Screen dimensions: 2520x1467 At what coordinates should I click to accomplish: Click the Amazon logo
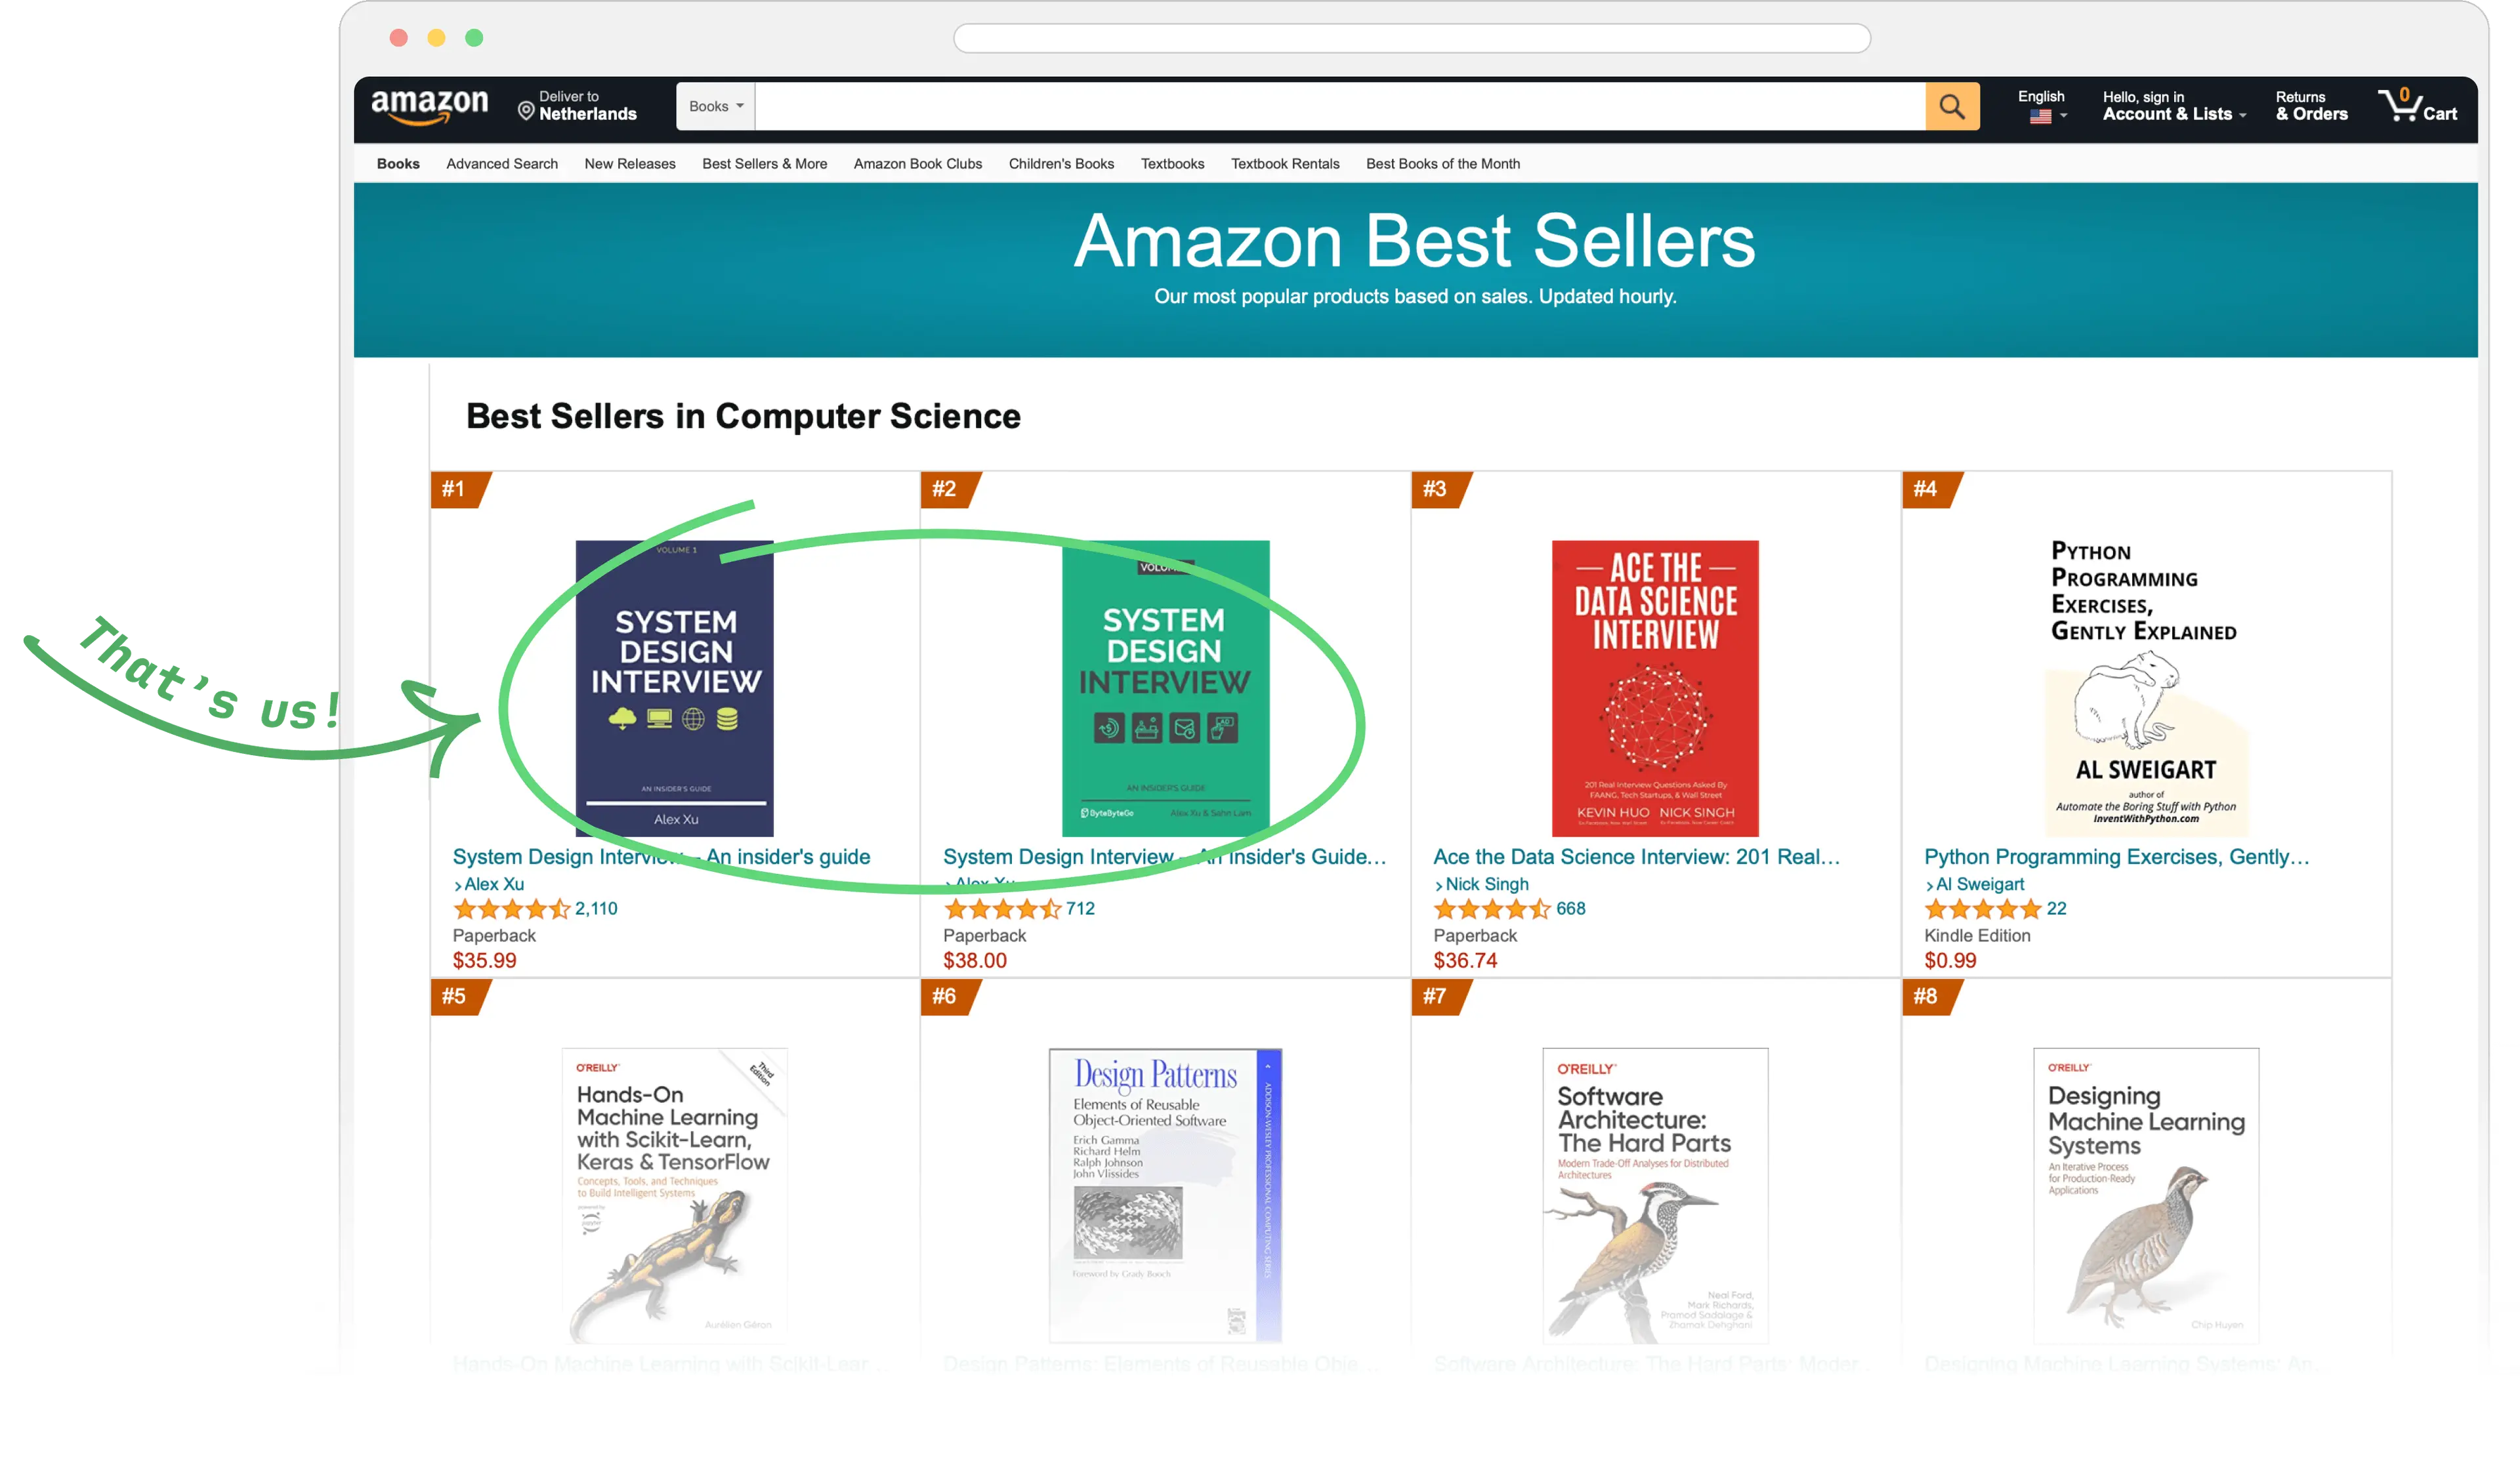[430, 106]
